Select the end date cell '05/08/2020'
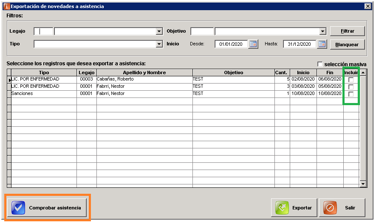376x223 pixels. coord(330,86)
